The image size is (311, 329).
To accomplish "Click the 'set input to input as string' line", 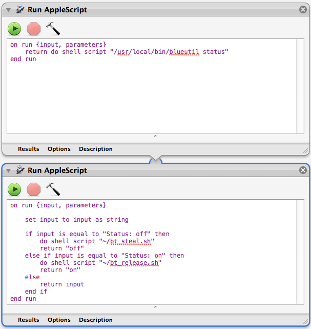I will (x=77, y=220).
